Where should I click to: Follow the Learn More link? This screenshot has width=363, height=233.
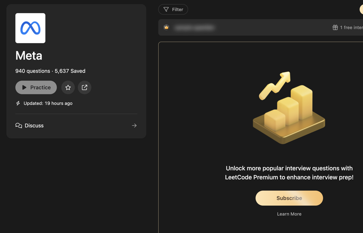point(289,214)
